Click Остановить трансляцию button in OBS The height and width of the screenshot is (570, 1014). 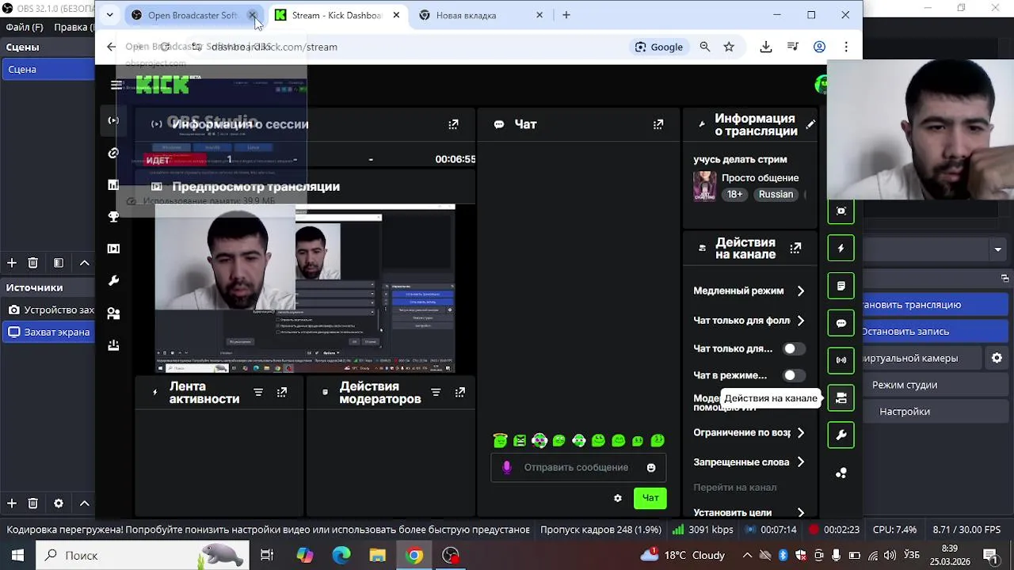tap(936, 305)
